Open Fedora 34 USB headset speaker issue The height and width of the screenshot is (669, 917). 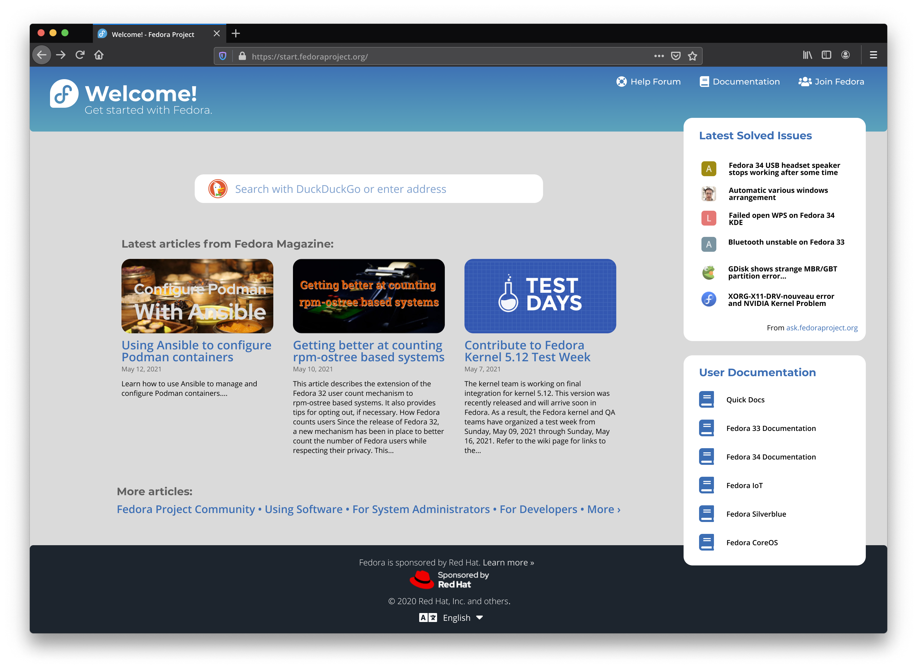coord(784,169)
